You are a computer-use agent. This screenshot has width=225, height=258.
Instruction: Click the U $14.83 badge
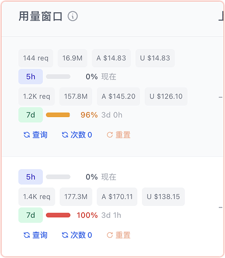tap(155, 58)
